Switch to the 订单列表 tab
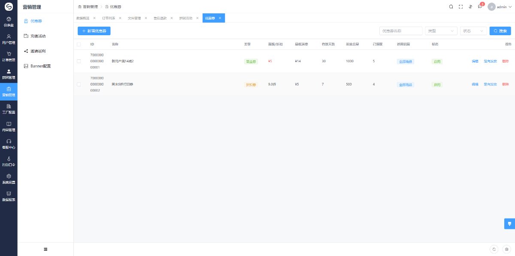515x256 pixels. pyautogui.click(x=109, y=18)
